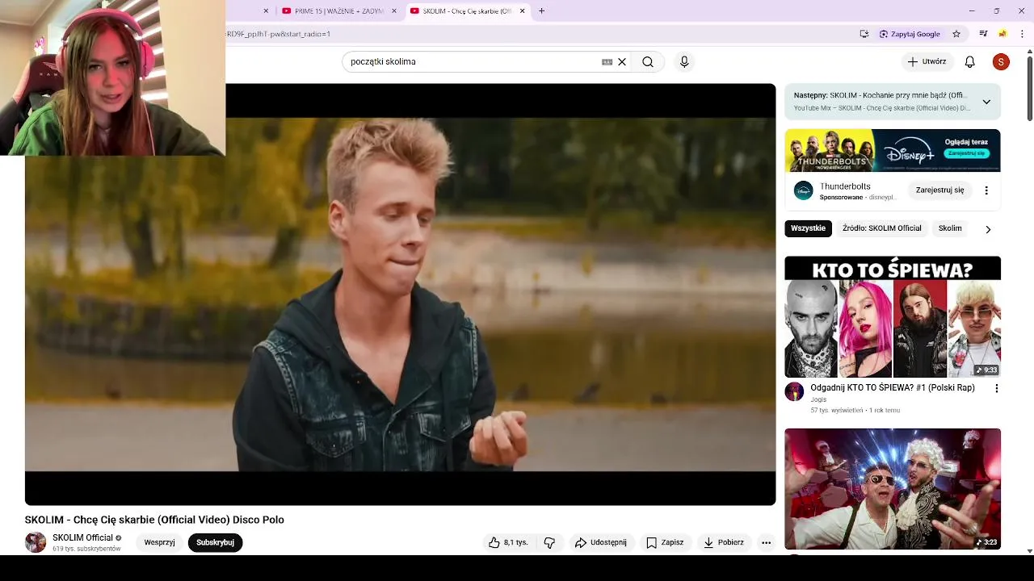The image size is (1034, 581).
Task: Open the Chrome three-dot menu
Action: point(1023,34)
